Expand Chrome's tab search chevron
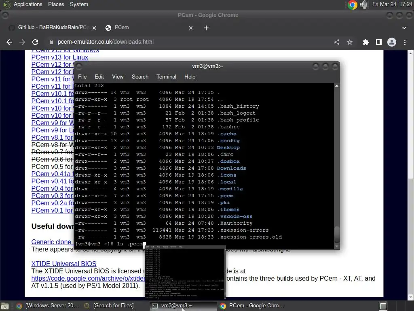This screenshot has width=414, height=311. tap(404, 28)
